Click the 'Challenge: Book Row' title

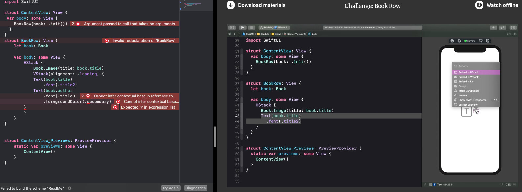(373, 6)
